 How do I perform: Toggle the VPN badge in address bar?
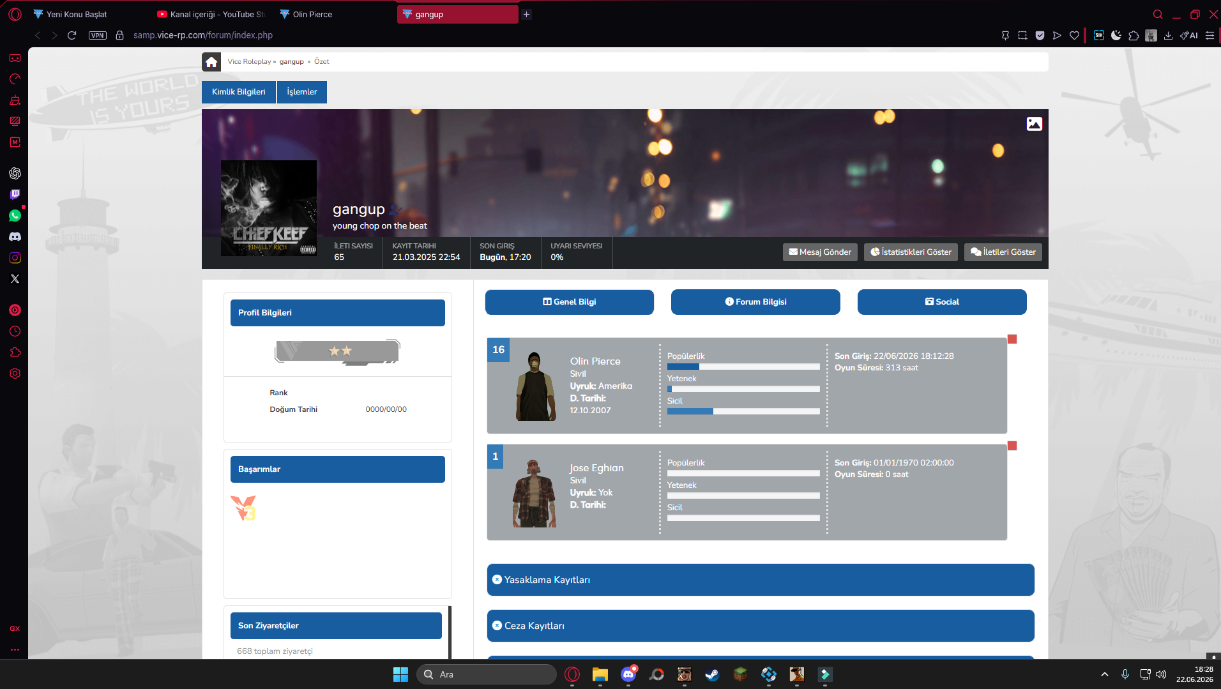98,35
